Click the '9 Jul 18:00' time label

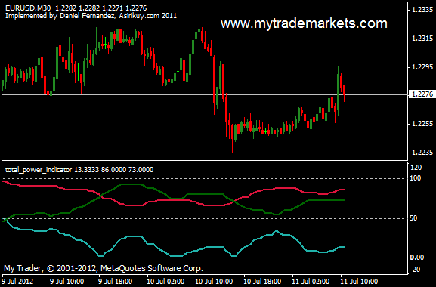coord(116,282)
